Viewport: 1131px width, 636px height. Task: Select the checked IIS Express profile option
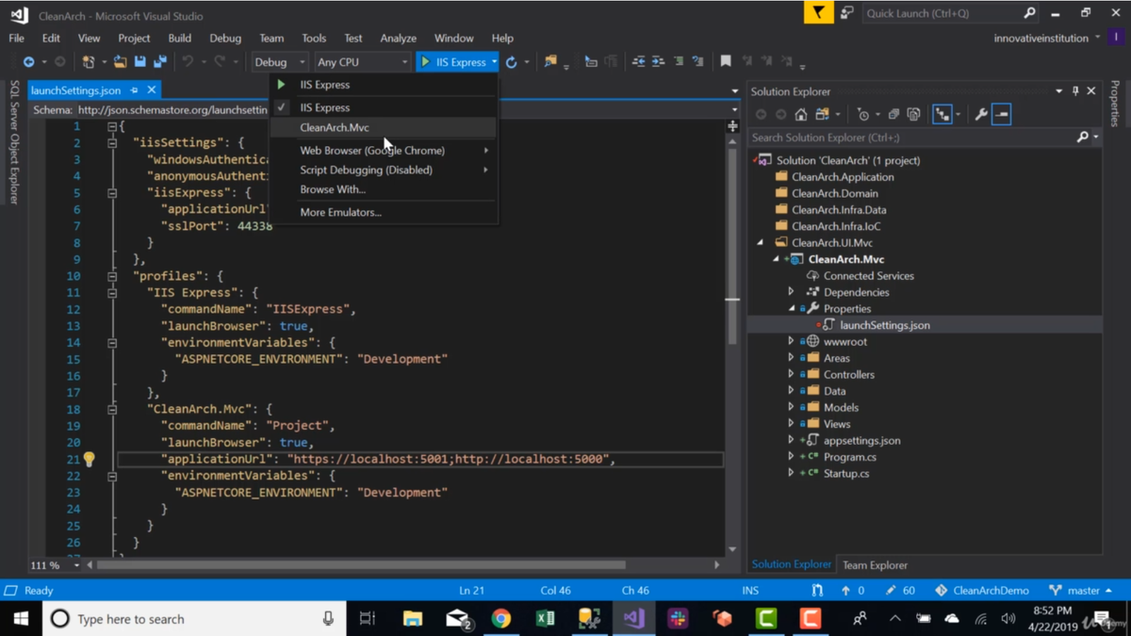coord(325,107)
